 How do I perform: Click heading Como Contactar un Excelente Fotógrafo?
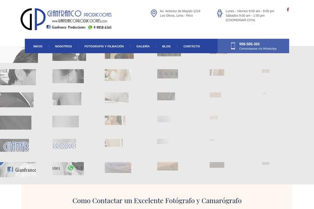[157, 201]
